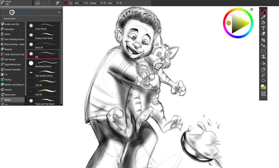The height and width of the screenshot is (168, 279).
Task: Select the Artists brush category
Action: [x=13, y=34]
